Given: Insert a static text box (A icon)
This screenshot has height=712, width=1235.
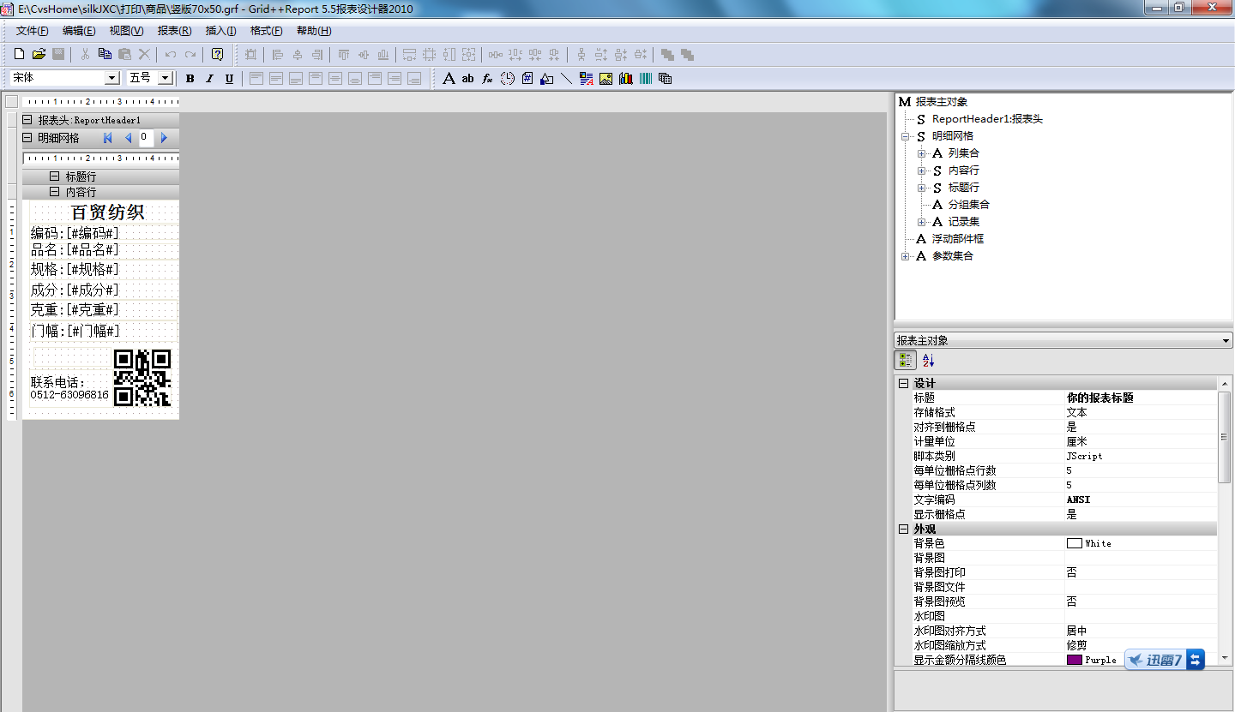Looking at the screenshot, I should 449,78.
